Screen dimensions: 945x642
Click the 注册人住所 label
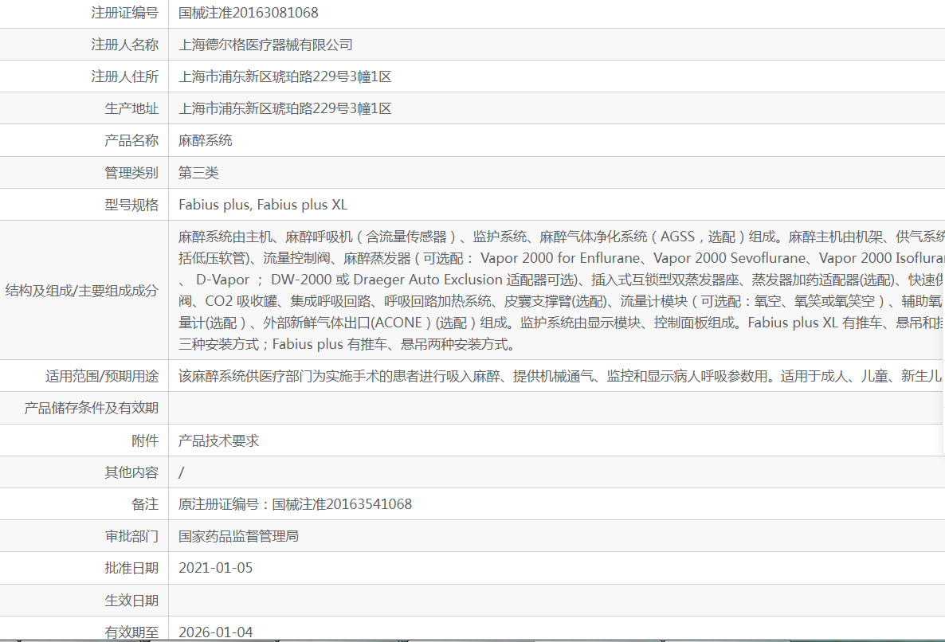tap(125, 76)
